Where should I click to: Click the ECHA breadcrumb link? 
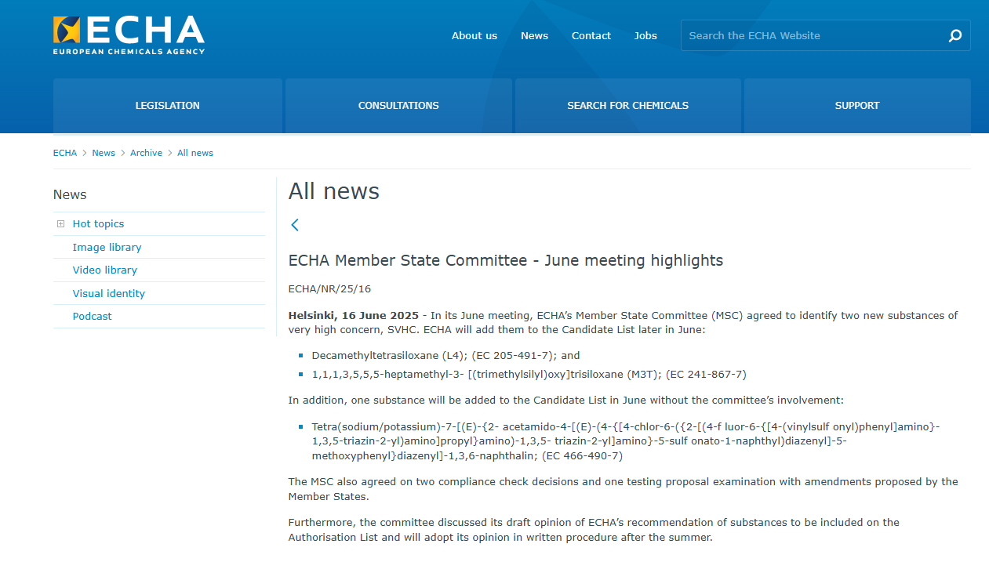65,153
